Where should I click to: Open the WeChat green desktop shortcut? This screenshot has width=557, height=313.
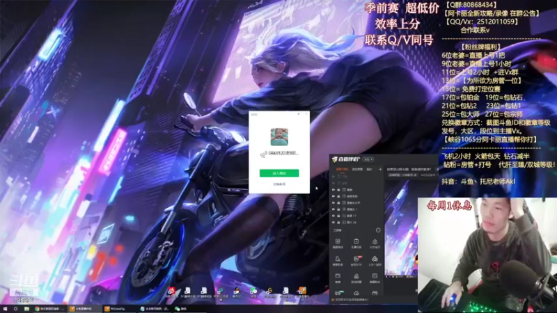point(253,292)
